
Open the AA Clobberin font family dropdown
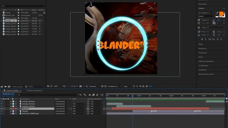(x=206, y=13)
